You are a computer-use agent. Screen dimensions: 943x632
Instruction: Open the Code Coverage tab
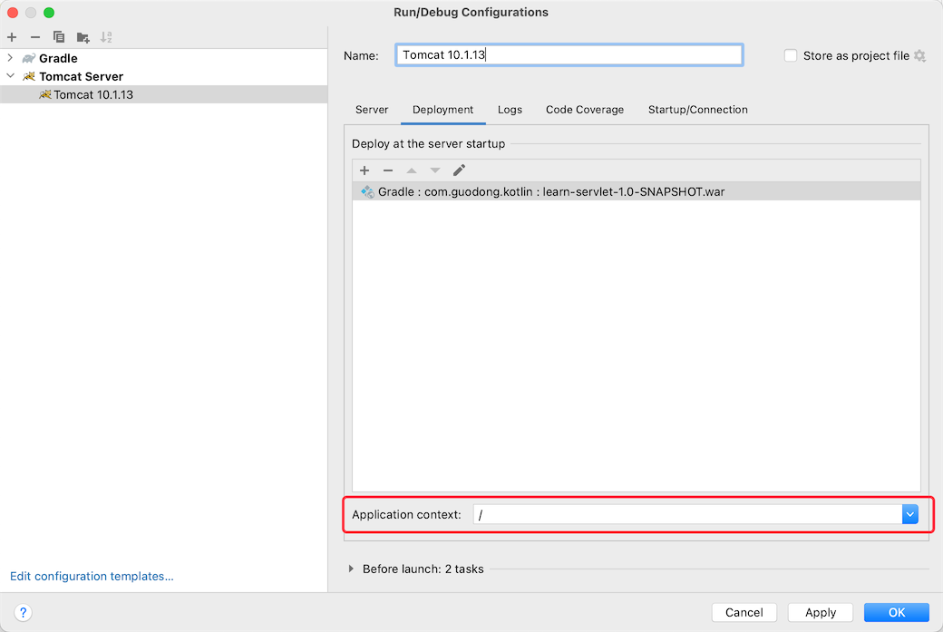click(585, 109)
